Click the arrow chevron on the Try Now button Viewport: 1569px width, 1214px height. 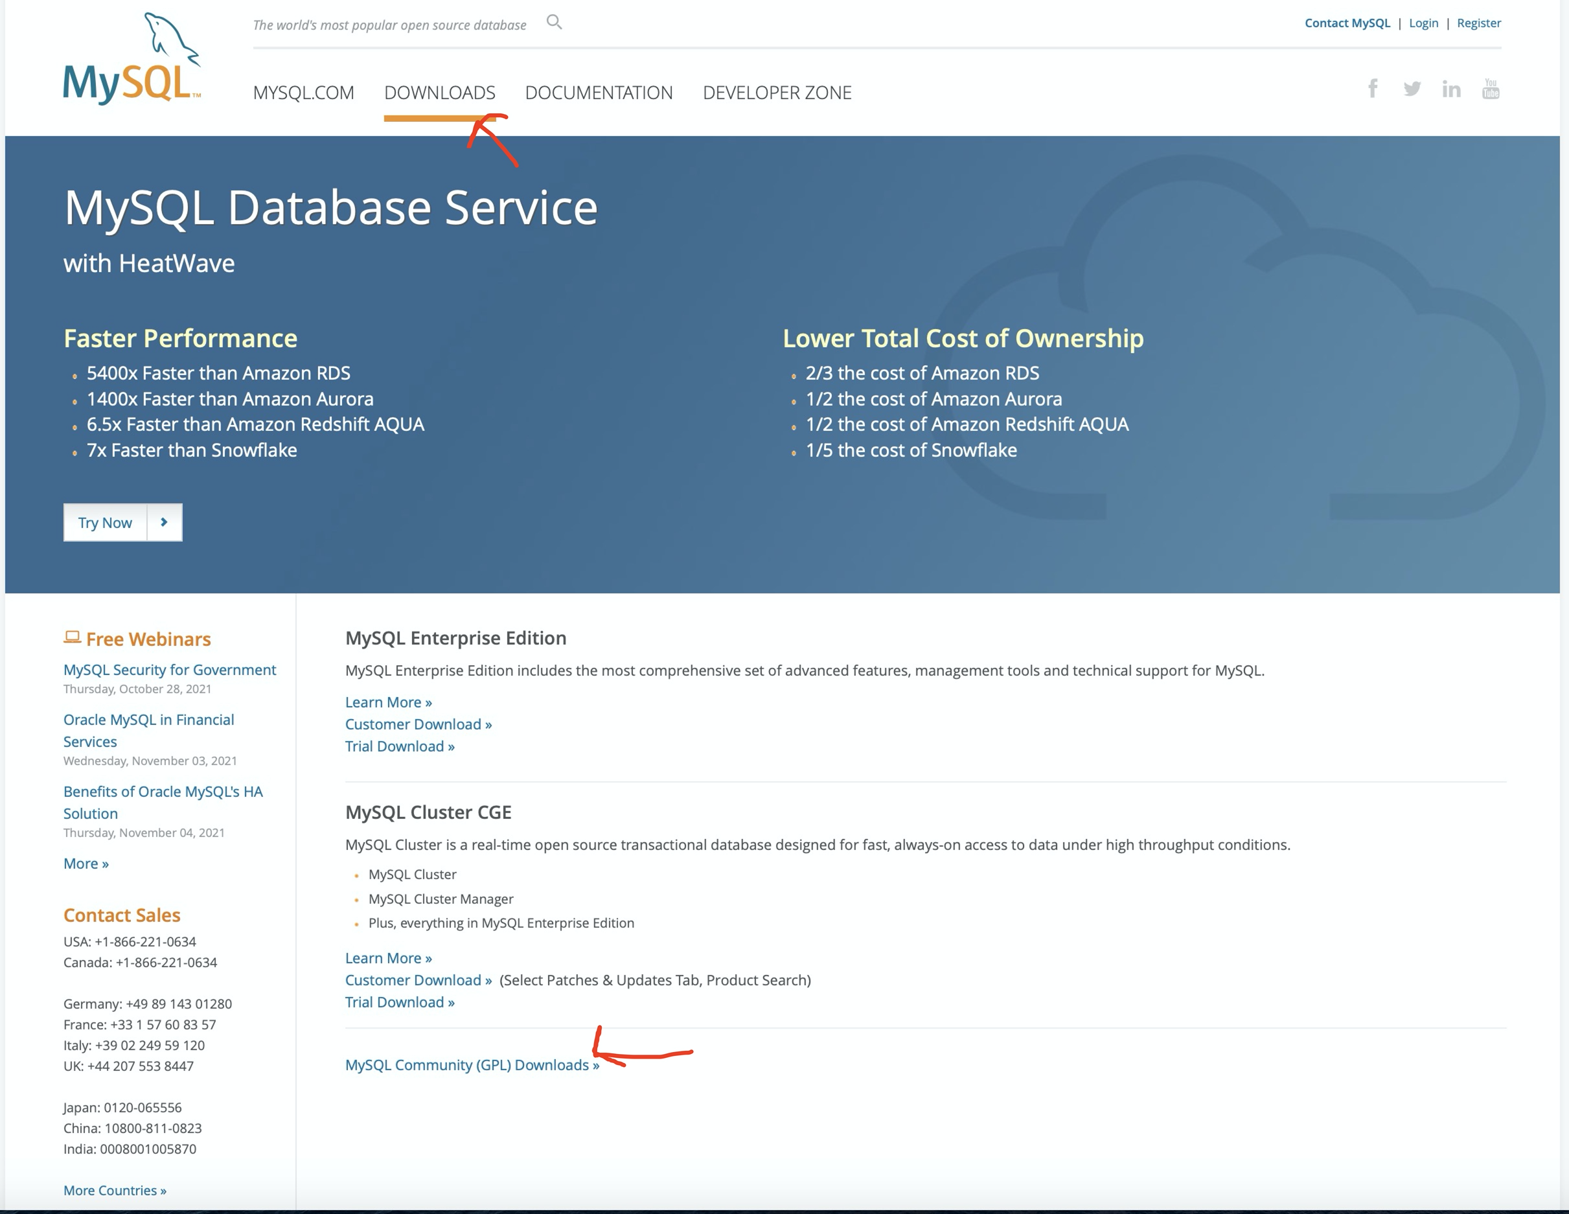coord(165,522)
